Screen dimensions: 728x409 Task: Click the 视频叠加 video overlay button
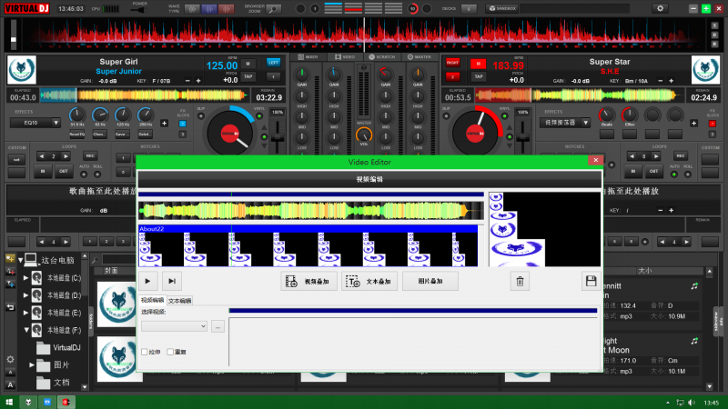(308, 281)
